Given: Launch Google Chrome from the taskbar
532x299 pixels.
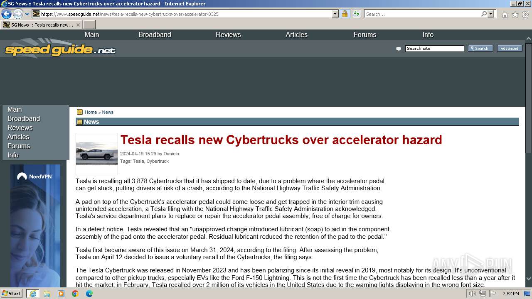Looking at the screenshot, I should [x=75, y=294].
